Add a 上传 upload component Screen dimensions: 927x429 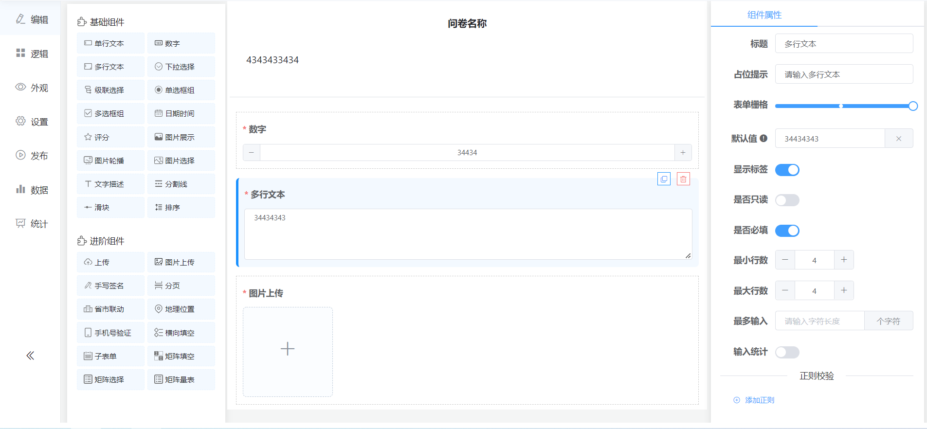[110, 262]
